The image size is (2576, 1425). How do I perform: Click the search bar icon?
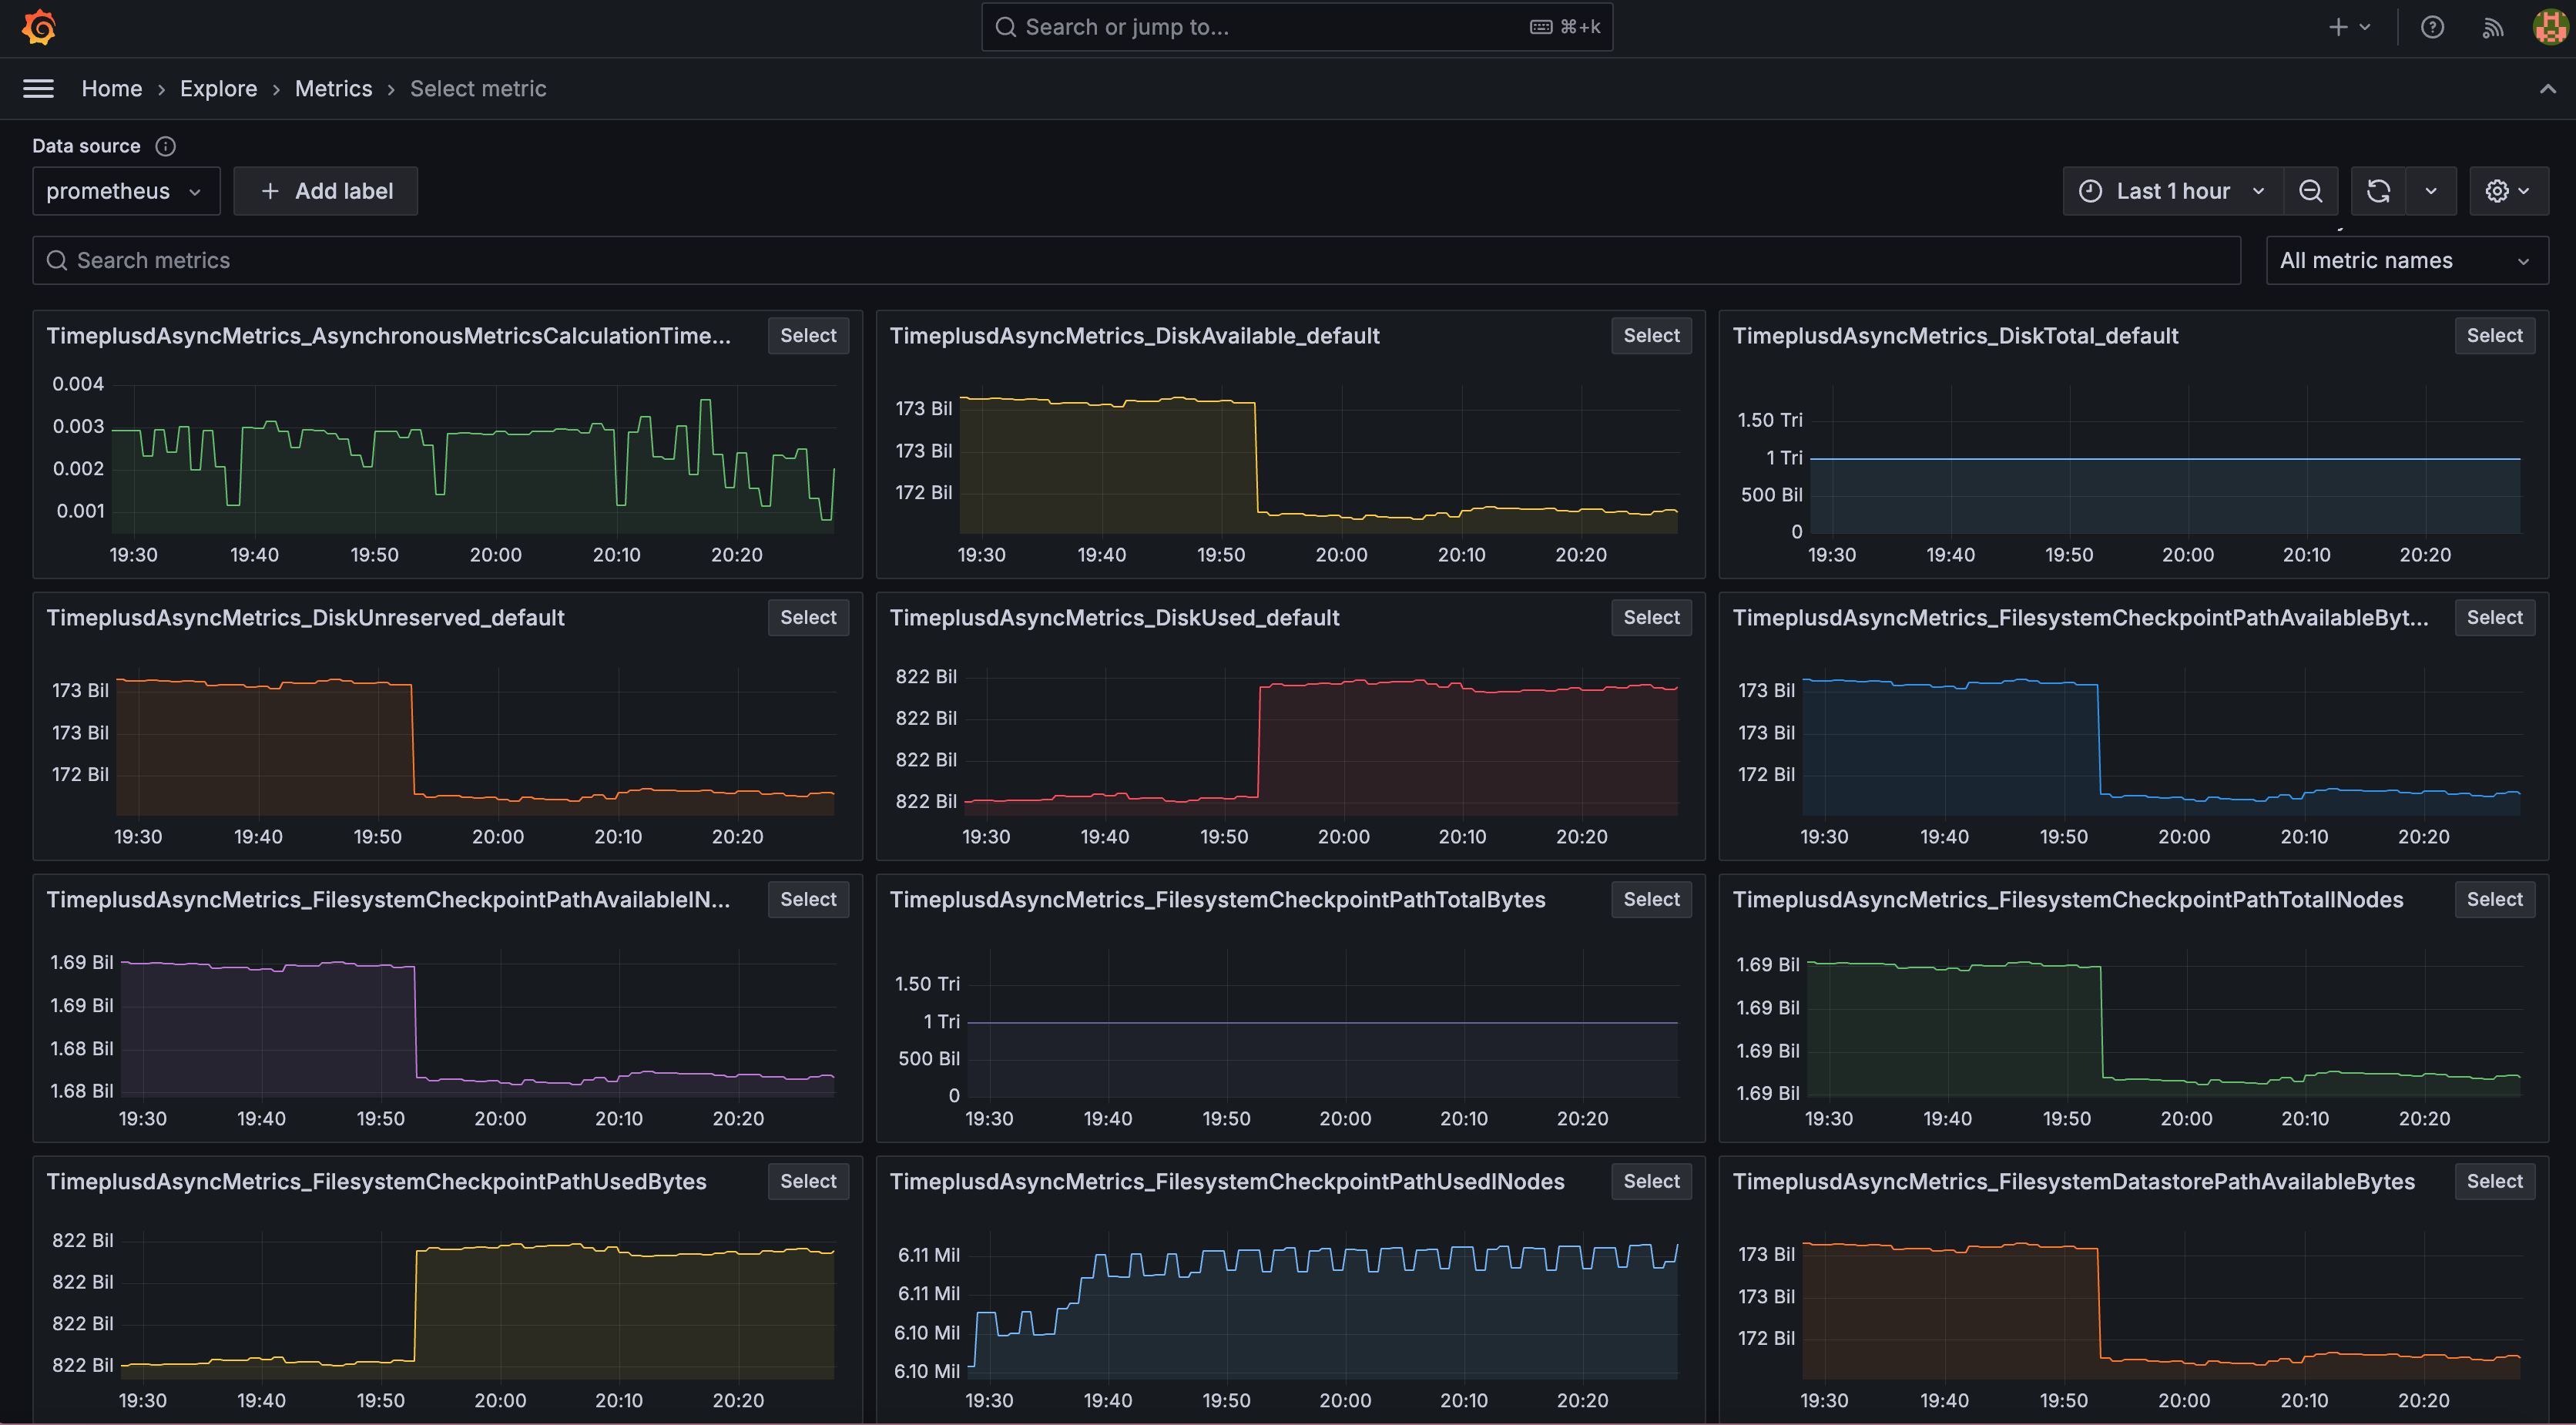click(1005, 26)
